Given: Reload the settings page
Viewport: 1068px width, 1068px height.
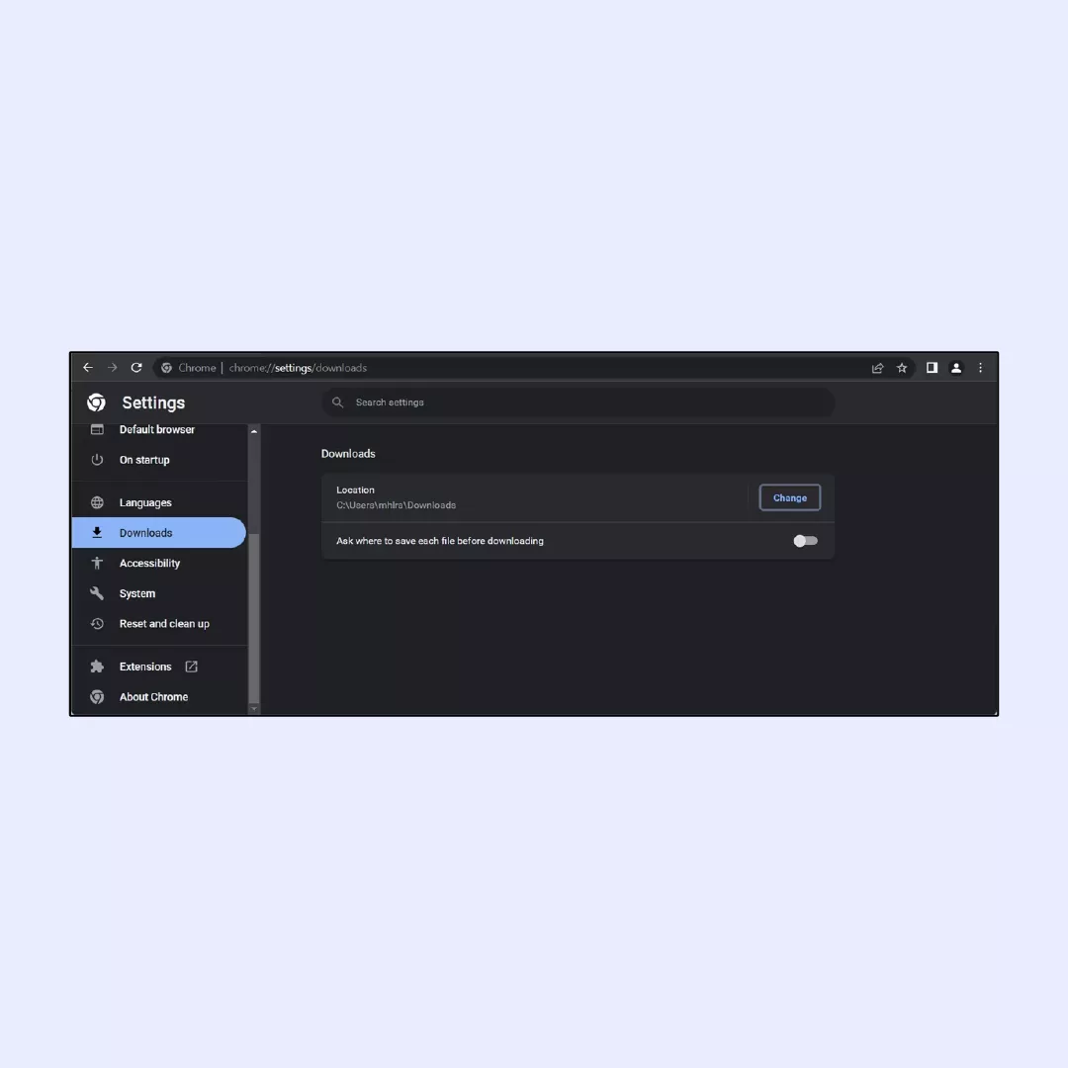Looking at the screenshot, I should (136, 368).
